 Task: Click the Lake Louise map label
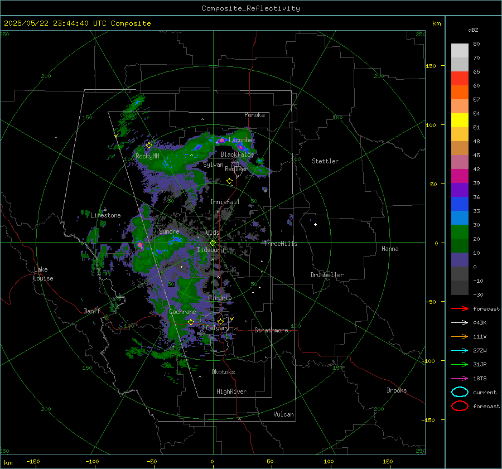click(x=43, y=274)
